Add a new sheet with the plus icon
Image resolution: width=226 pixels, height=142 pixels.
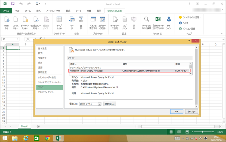[x=38, y=126]
